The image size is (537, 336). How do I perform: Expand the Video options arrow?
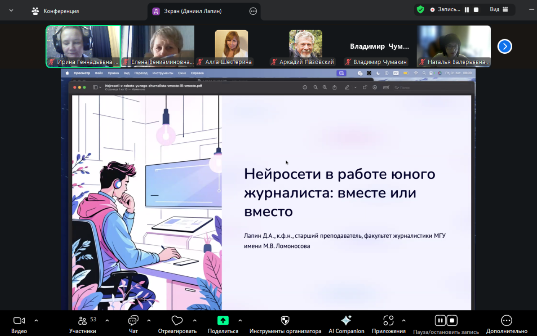(x=36, y=321)
